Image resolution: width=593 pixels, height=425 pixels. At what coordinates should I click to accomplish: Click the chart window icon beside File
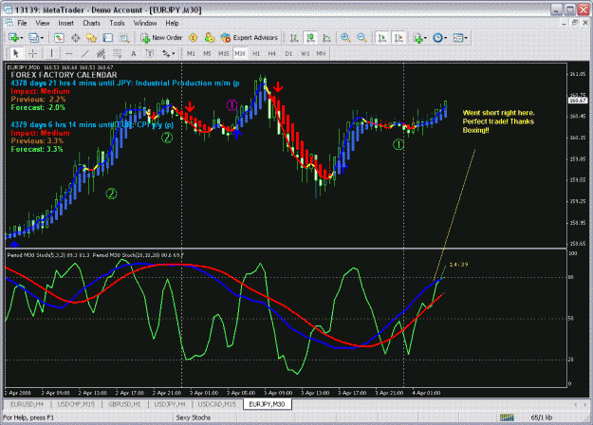pos(9,23)
